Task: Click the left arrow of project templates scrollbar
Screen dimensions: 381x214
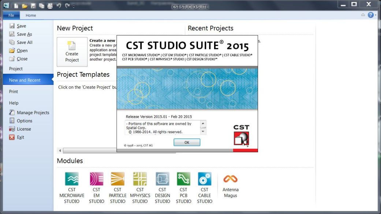Action: 60,151
